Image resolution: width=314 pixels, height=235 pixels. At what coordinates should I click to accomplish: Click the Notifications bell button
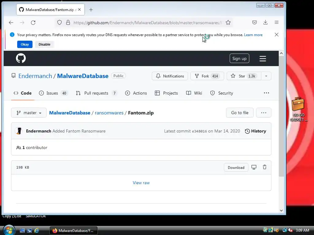pos(170,76)
